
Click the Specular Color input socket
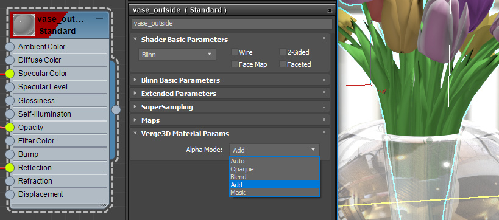[10, 74]
